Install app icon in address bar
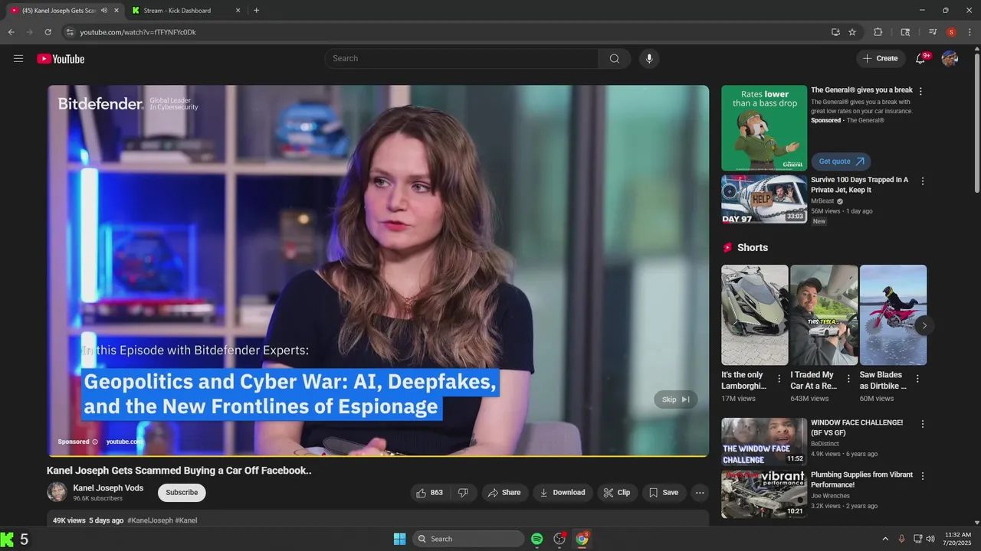This screenshot has width=981, height=551. [835, 32]
